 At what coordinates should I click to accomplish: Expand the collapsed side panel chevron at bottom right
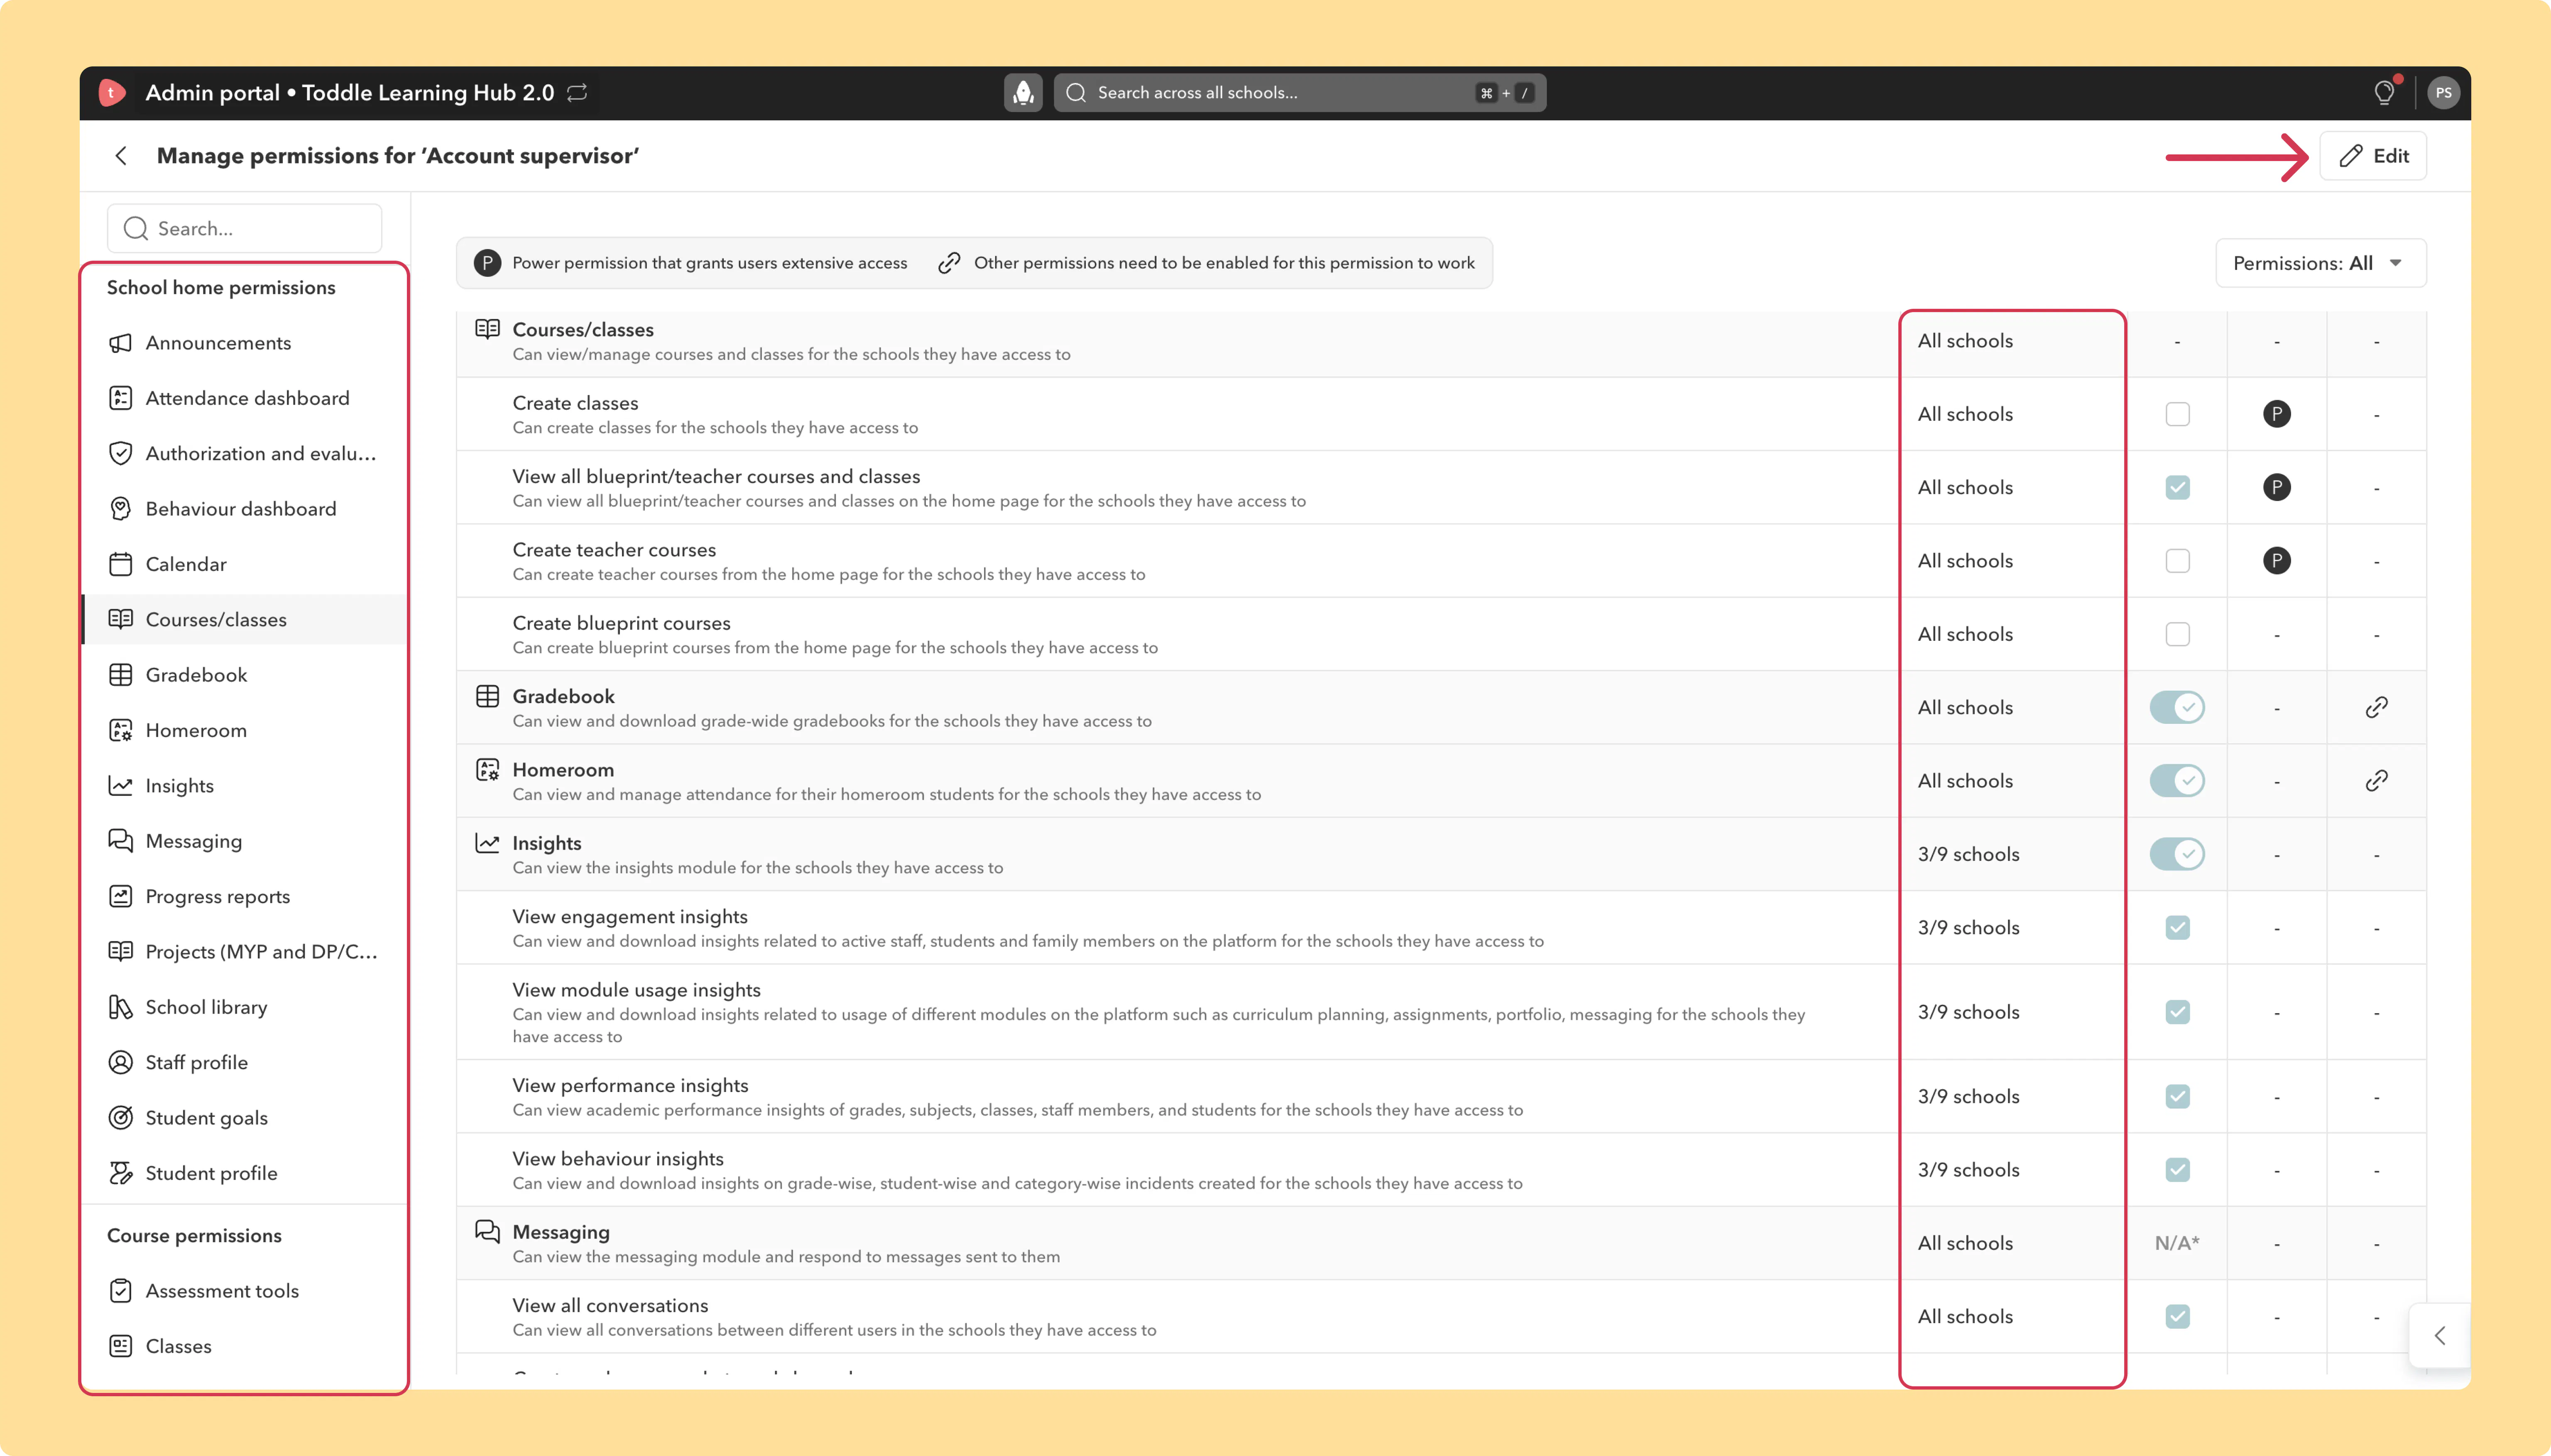click(x=2440, y=1336)
